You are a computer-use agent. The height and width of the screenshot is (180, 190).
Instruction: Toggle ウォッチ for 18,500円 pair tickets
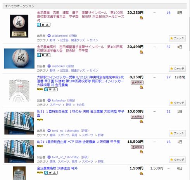point(177,160)
